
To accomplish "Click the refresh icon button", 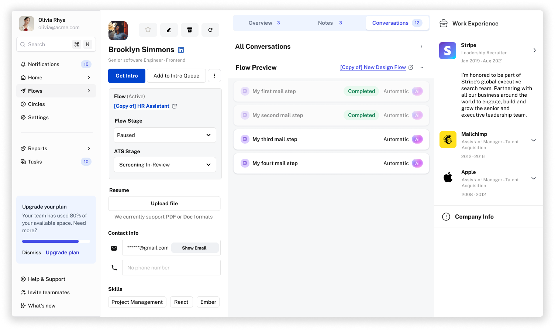I will [210, 30].
